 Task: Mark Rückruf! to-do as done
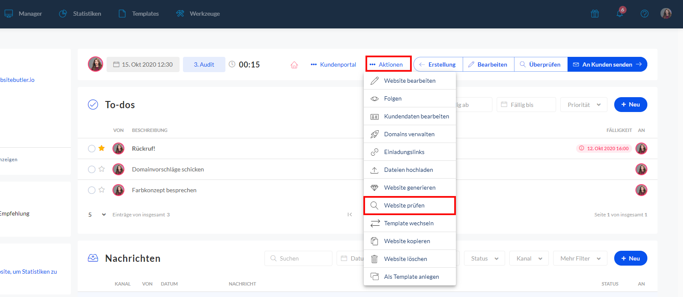(x=92, y=148)
